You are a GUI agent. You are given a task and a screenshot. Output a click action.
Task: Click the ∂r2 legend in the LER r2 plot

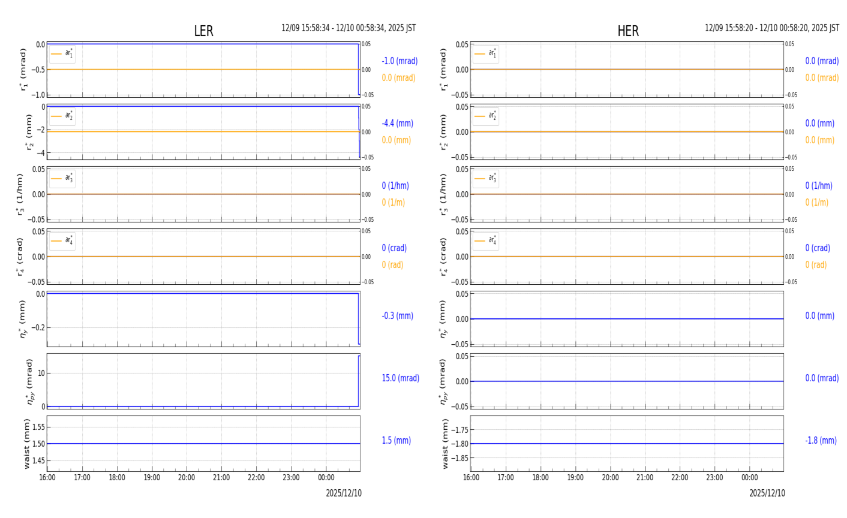[62, 116]
